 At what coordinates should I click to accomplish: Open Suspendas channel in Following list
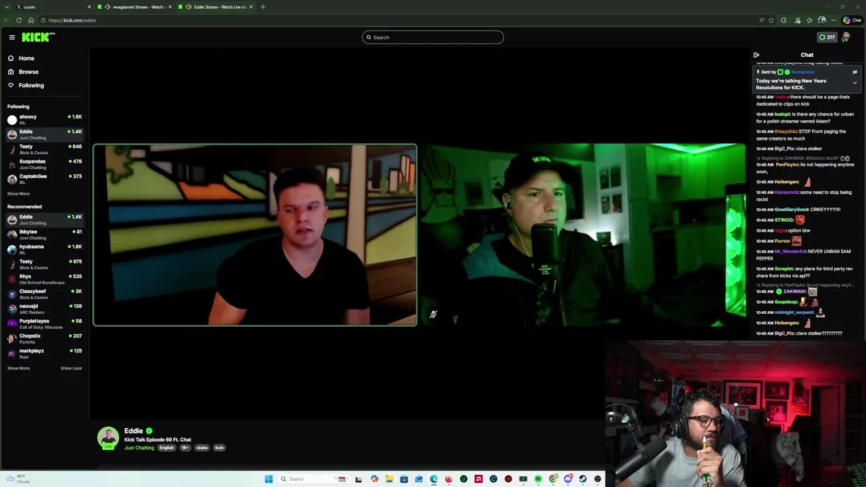[45, 164]
